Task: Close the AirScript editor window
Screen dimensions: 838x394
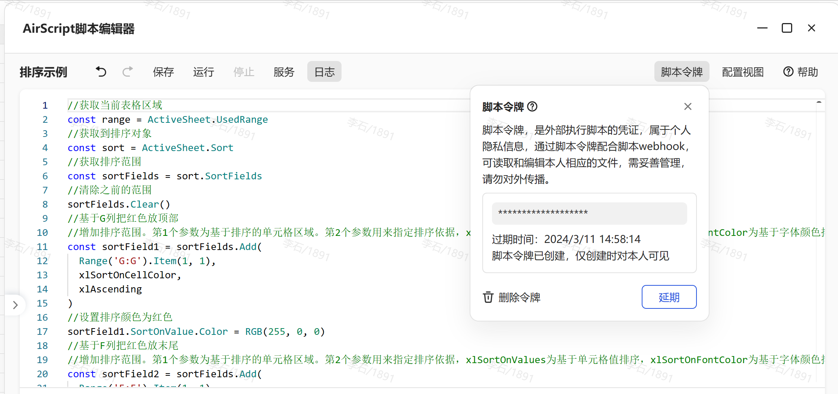Action: [x=812, y=28]
